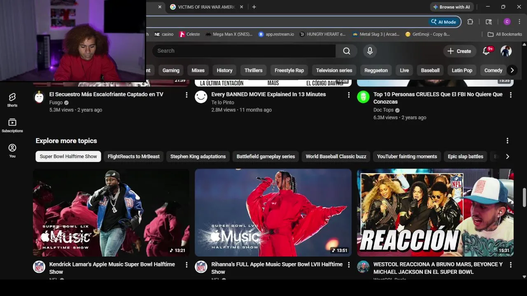Select the History filter chip
Screen dimensions: 527x296
(x=224, y=70)
